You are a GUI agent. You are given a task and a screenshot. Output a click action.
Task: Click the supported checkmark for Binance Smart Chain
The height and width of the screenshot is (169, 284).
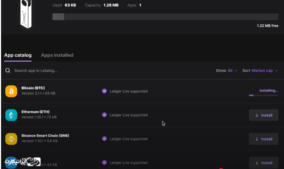coord(104,139)
